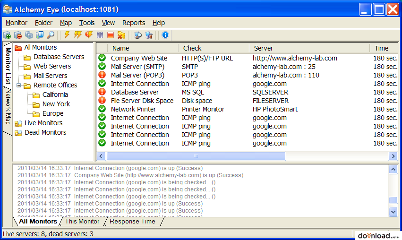Viewport: 402px width, 240px height.
Task: Click the alchemy-lab.com : 110 server cell
Action: pyautogui.click(x=286, y=75)
